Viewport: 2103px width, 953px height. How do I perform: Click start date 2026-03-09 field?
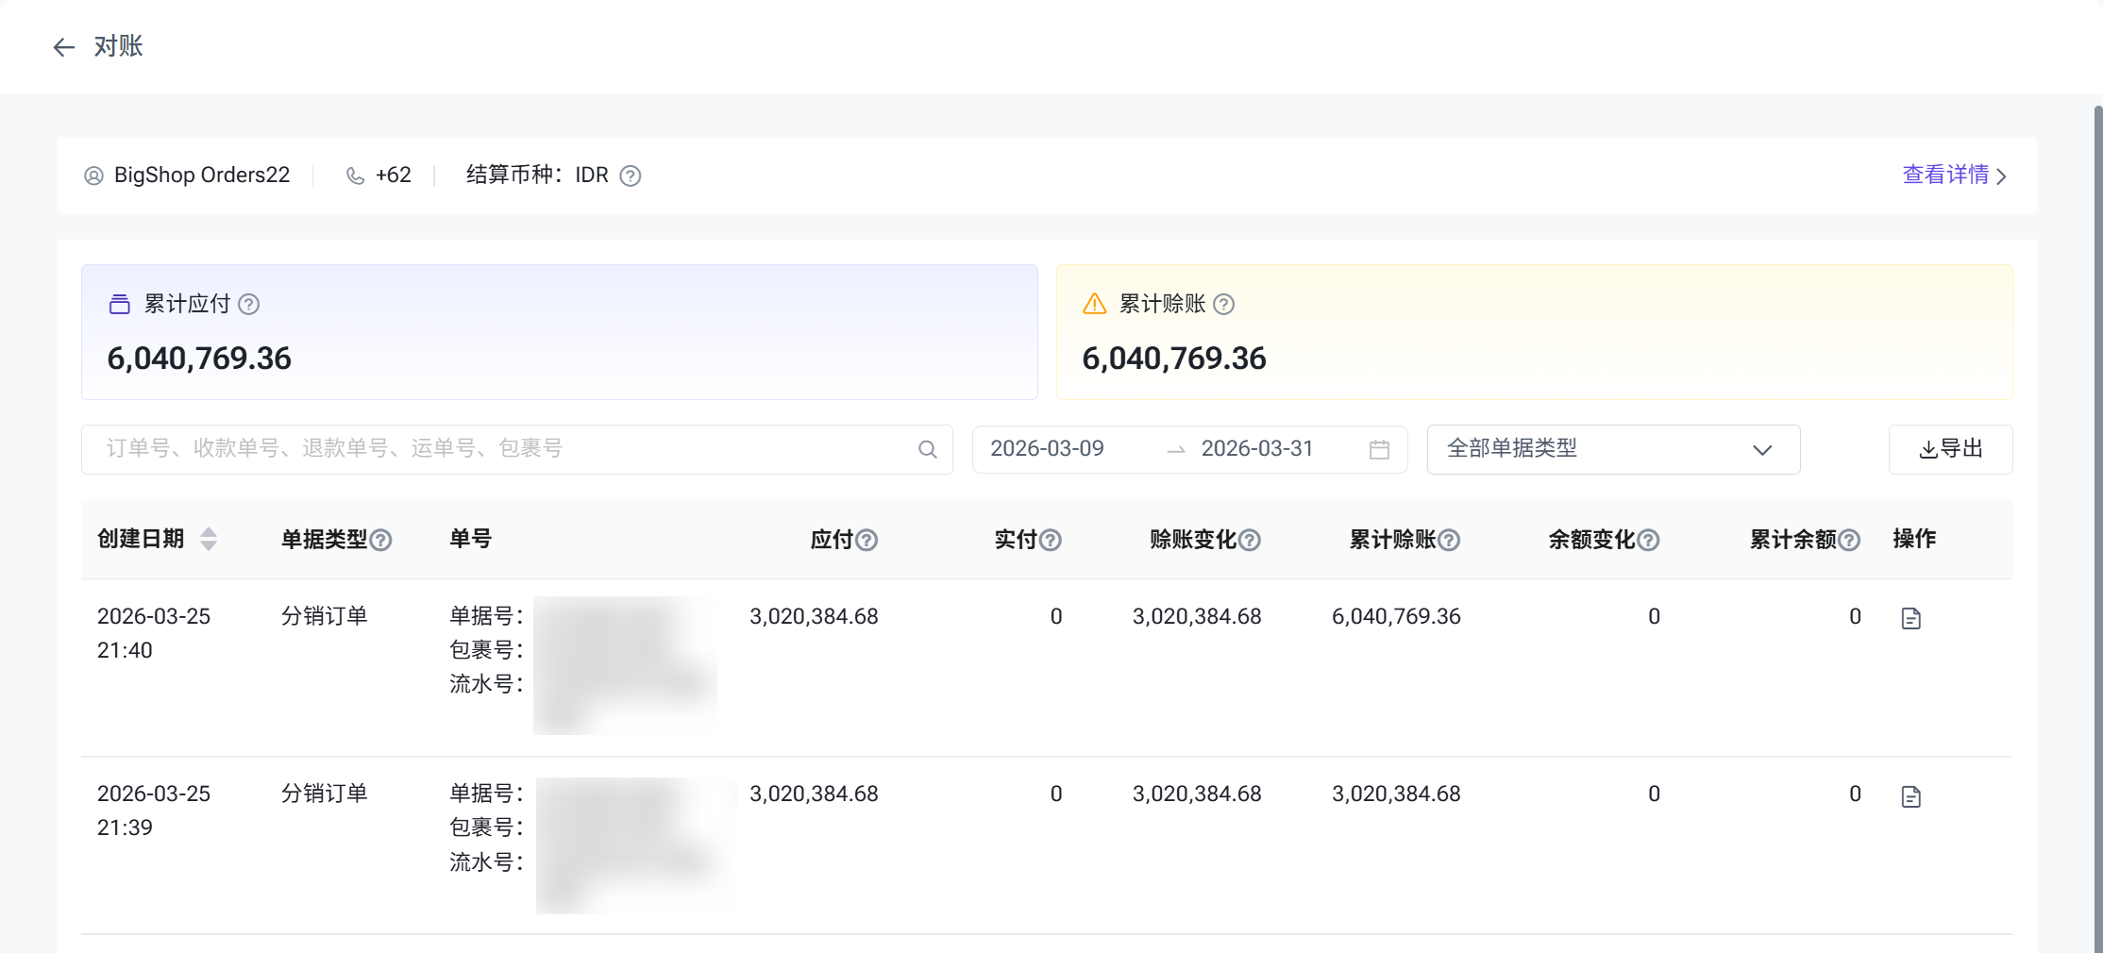[x=1047, y=449]
